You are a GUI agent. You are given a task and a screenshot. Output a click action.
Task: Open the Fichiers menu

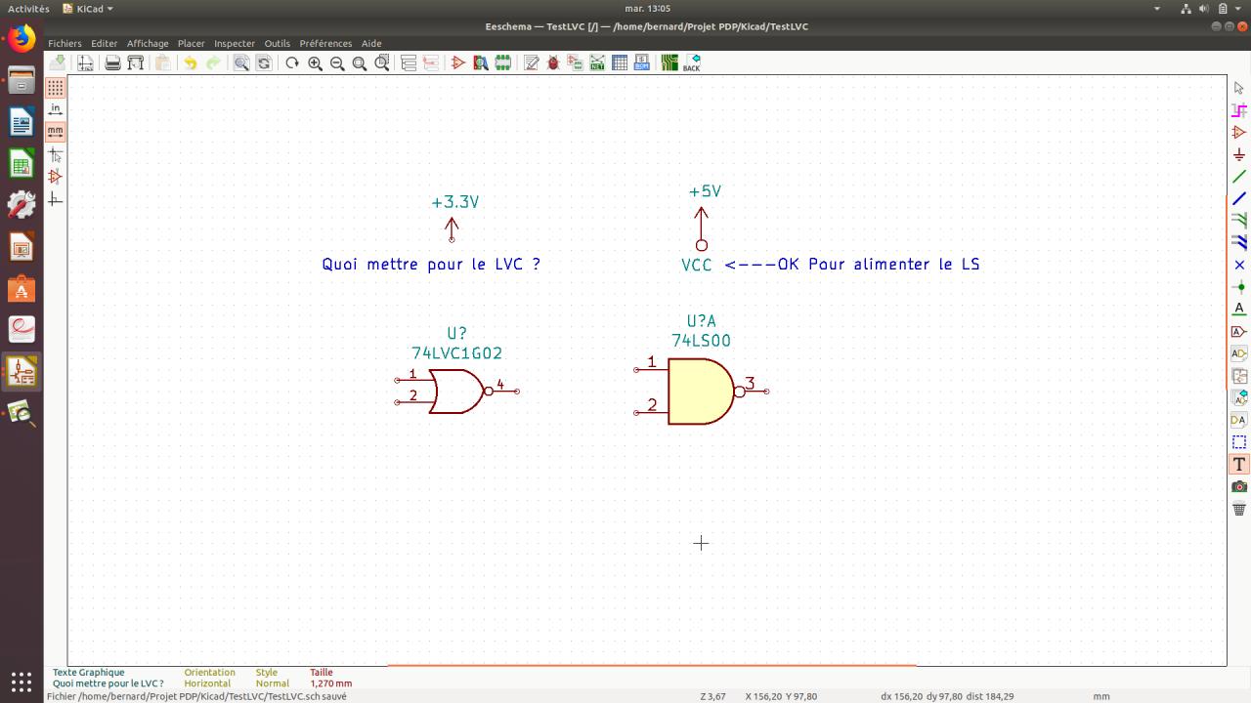tap(65, 43)
